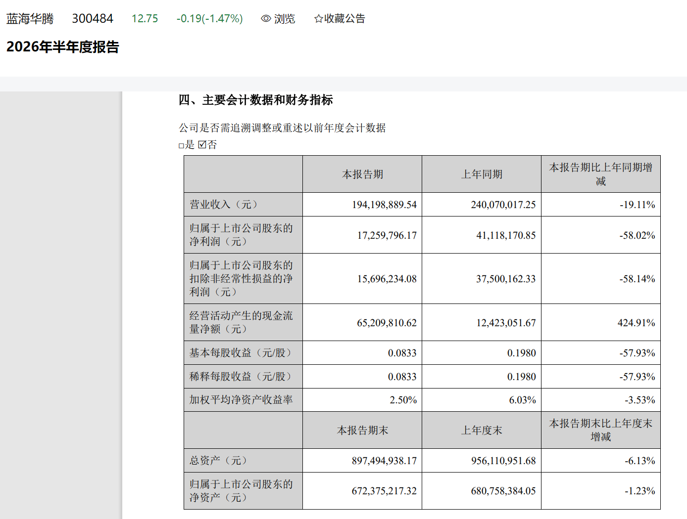Click the sentence 公司是否需追溯调整或重述以前年度会计数据
This screenshot has height=519, width=687.
click(282, 128)
